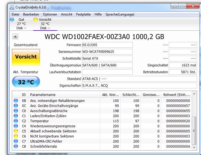Click raw value 00000000000A
This screenshot has width=201, height=155.
click(x=178, y=147)
